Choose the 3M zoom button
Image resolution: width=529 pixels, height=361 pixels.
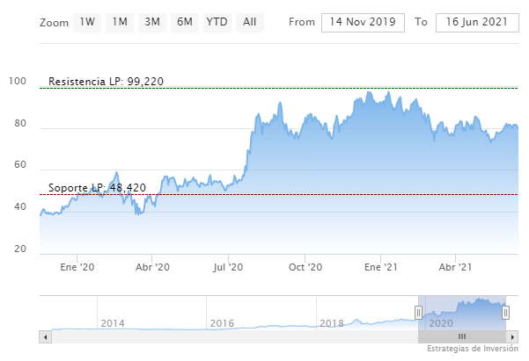152,22
